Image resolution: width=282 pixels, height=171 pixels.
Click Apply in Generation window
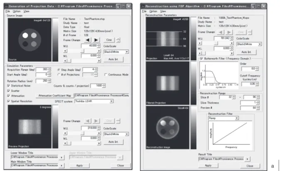79,166
